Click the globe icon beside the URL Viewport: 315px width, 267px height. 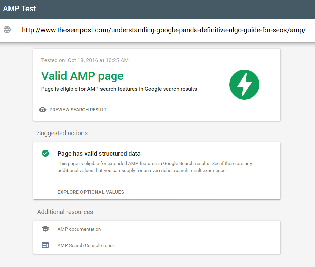tap(7, 30)
